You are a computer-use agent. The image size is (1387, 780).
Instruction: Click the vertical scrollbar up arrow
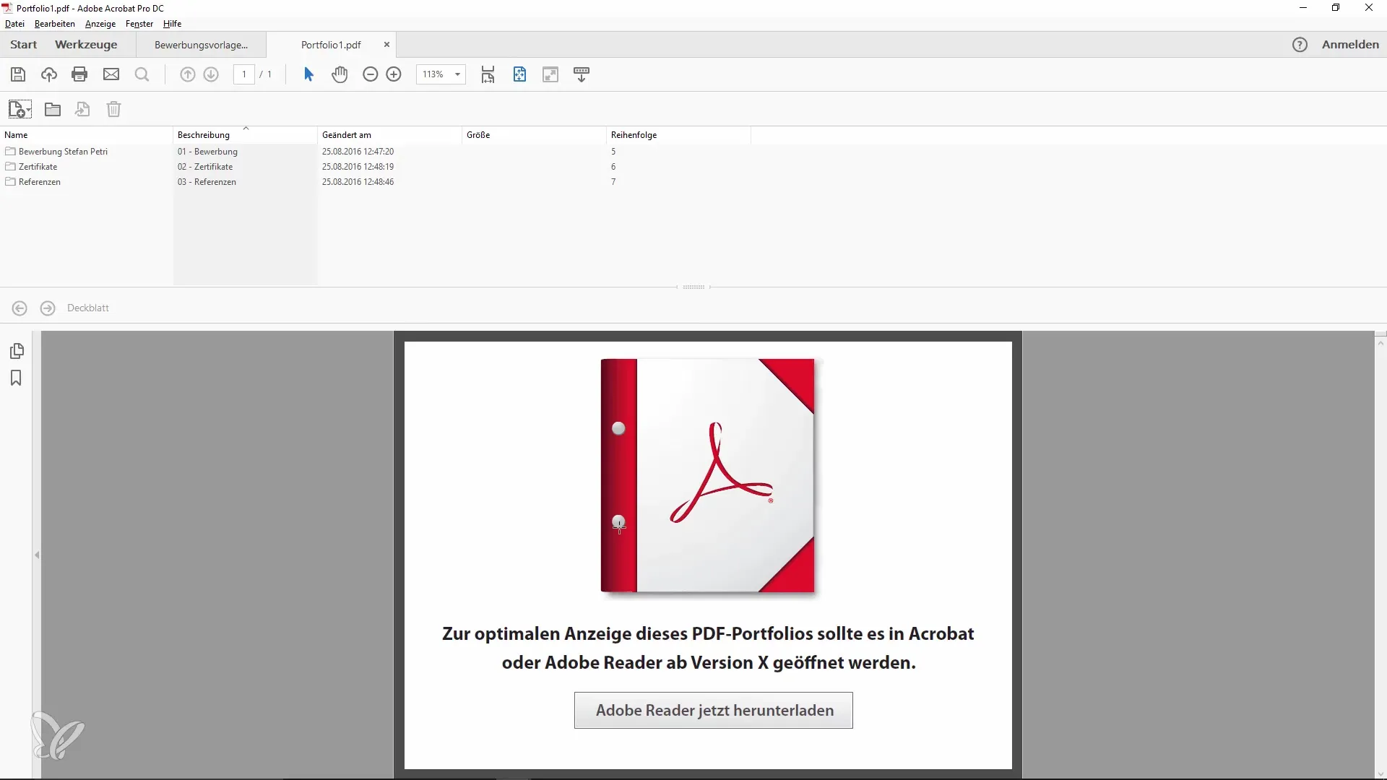click(x=1380, y=344)
